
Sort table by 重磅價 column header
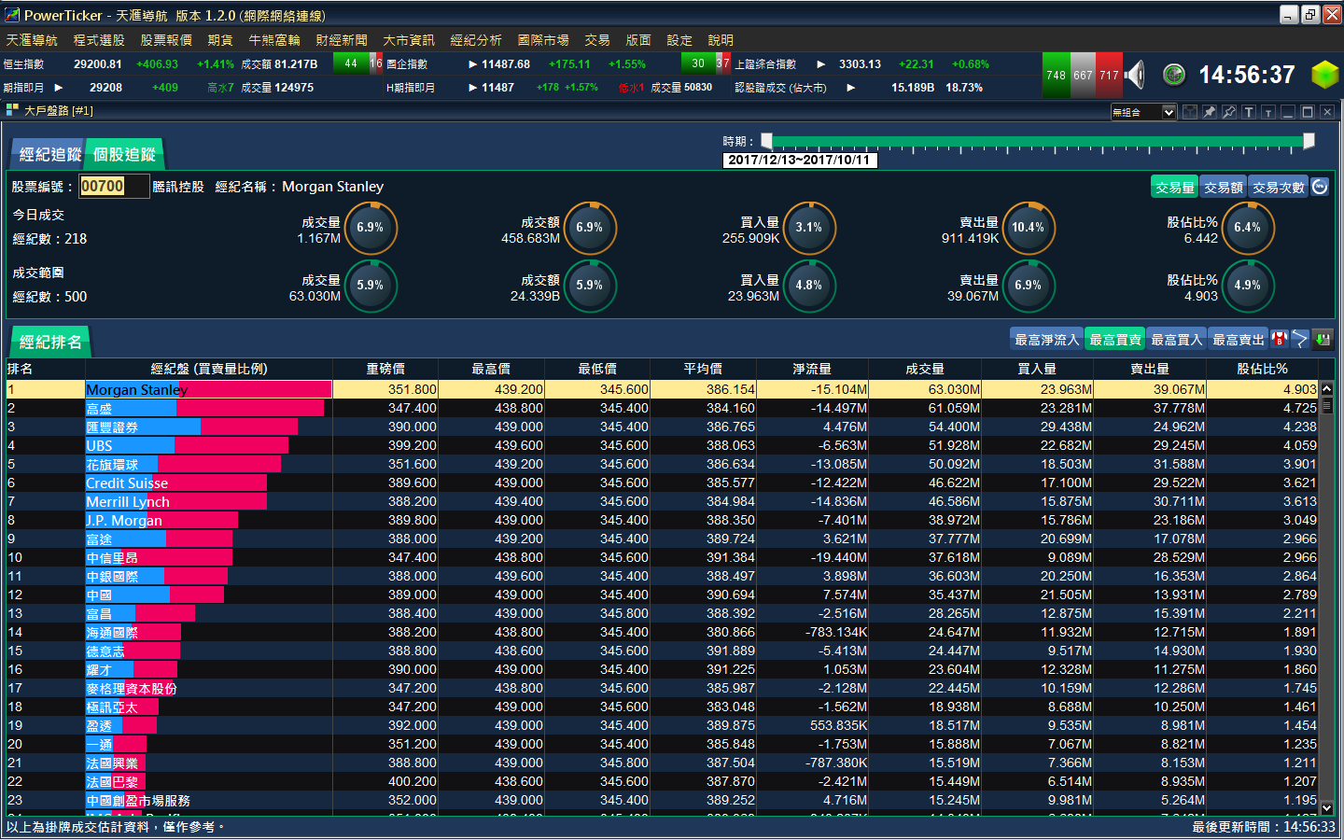[x=385, y=369]
